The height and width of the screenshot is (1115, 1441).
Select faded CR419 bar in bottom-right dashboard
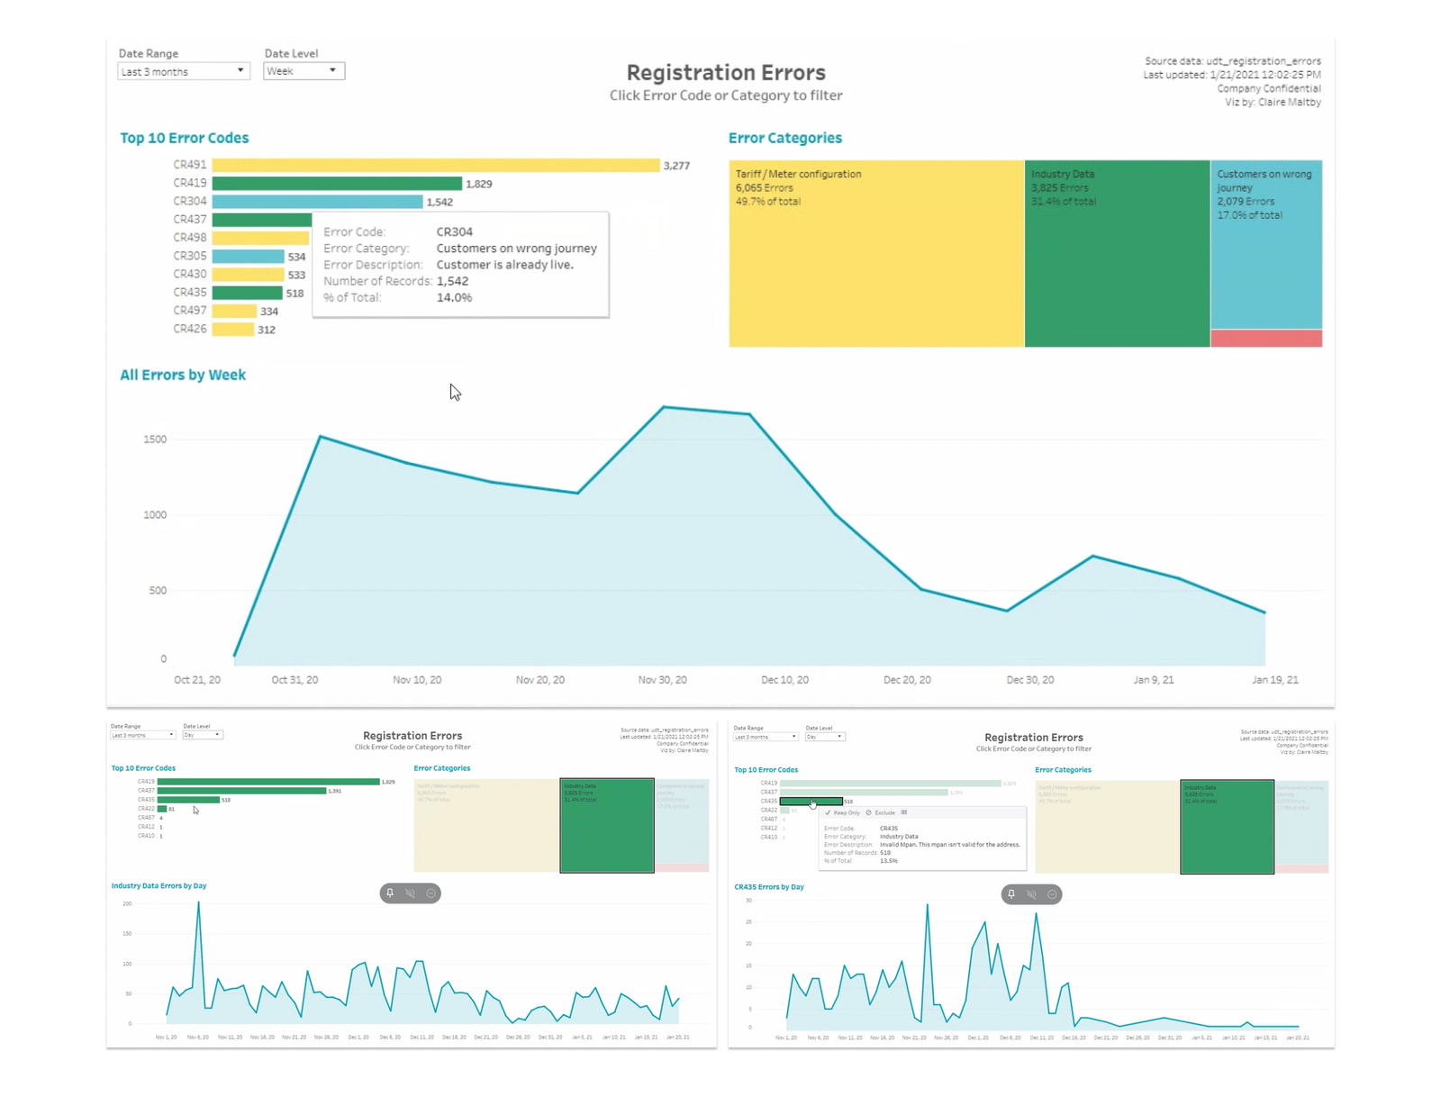891,784
